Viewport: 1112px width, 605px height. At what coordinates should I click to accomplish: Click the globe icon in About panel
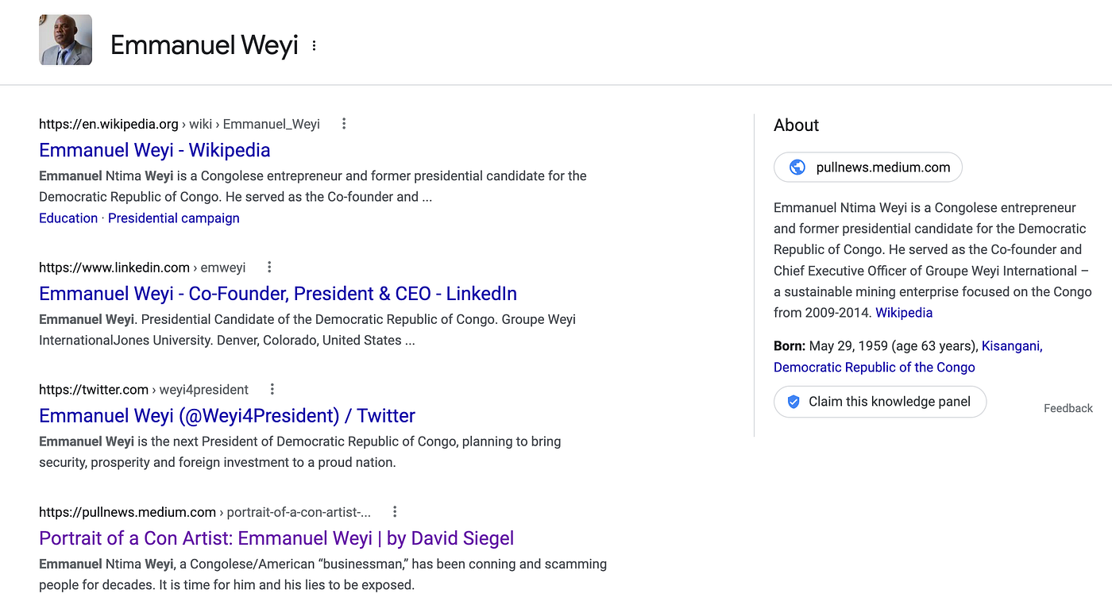pyautogui.click(x=797, y=168)
